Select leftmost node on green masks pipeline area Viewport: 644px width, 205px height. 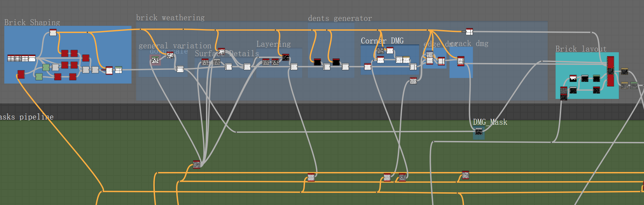(x=197, y=165)
